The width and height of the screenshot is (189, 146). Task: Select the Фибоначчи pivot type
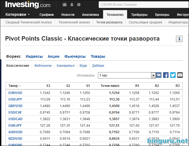point(43,66)
